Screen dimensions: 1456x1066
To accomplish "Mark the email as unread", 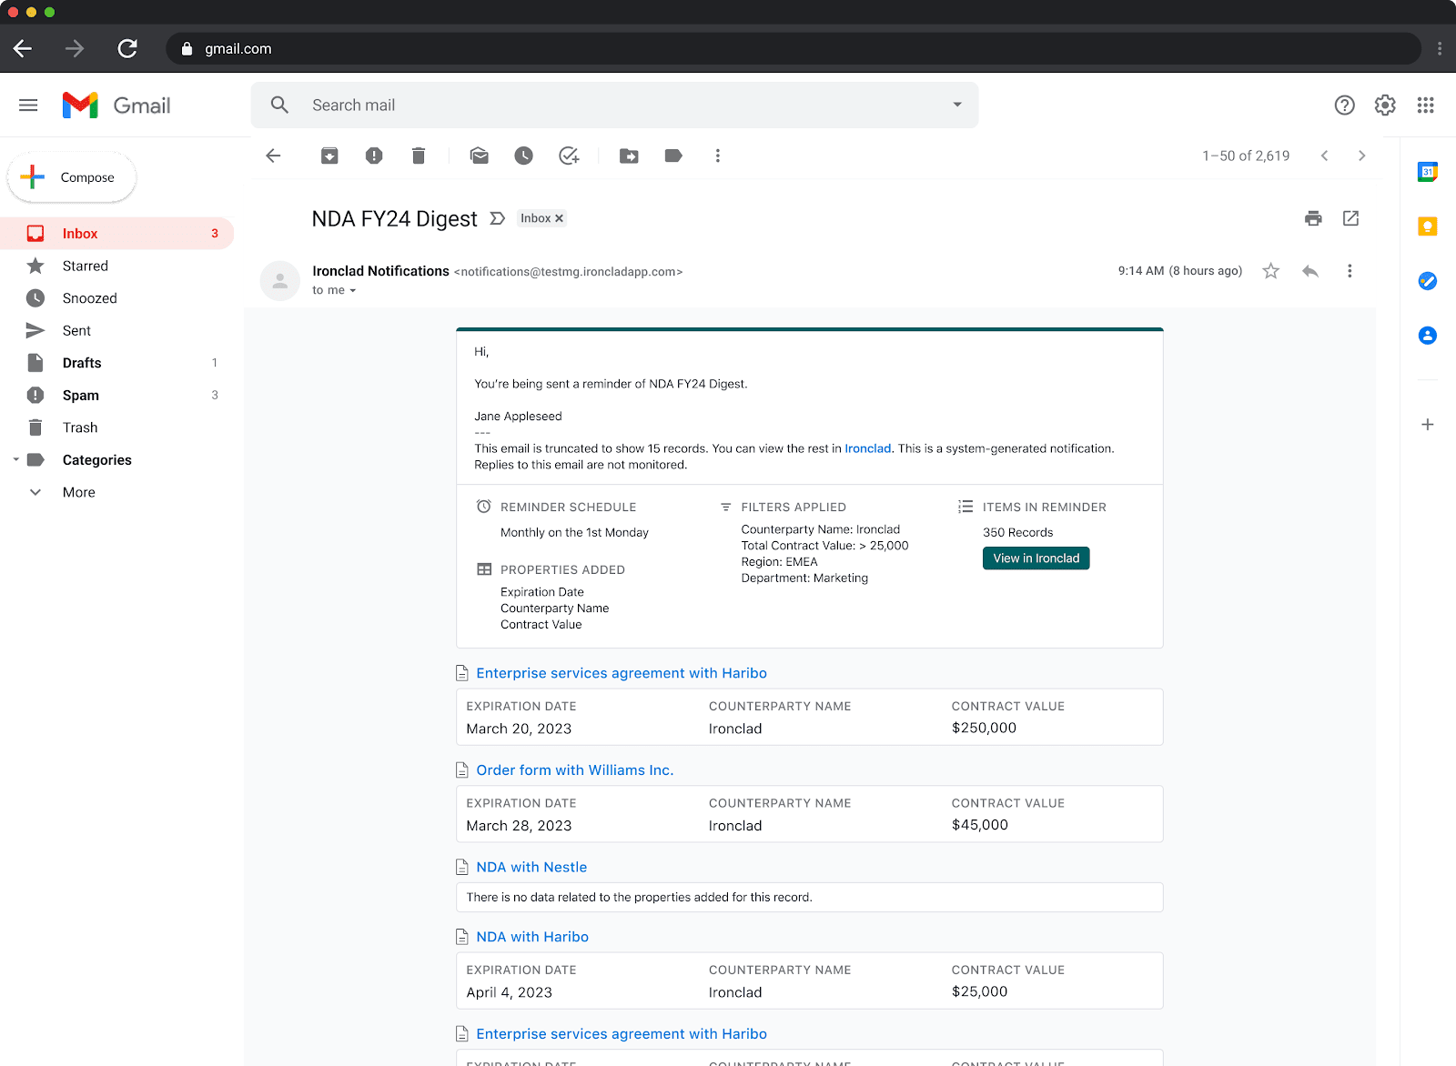I will coord(480,156).
